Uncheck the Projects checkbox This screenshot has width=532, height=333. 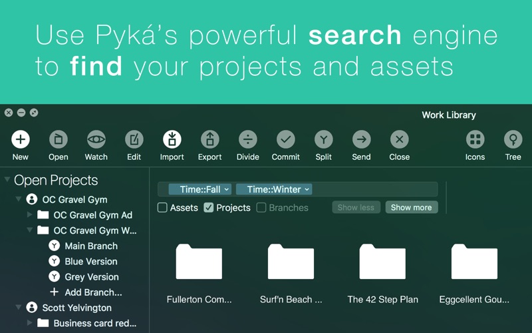tap(209, 208)
